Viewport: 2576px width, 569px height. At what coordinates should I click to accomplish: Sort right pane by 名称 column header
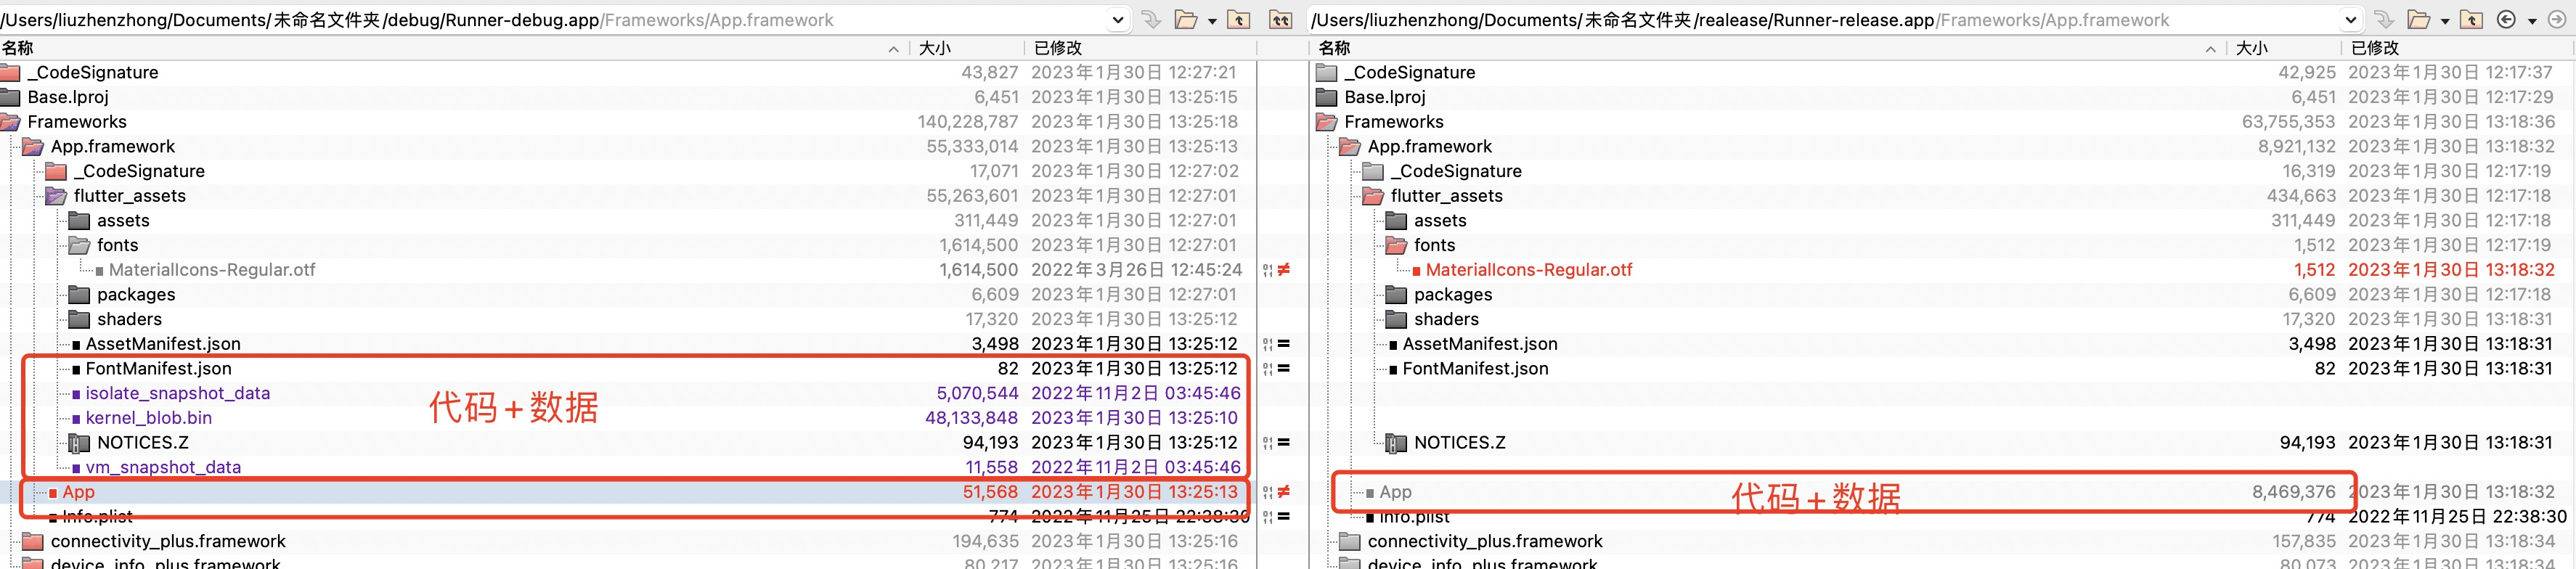pos(1335,48)
